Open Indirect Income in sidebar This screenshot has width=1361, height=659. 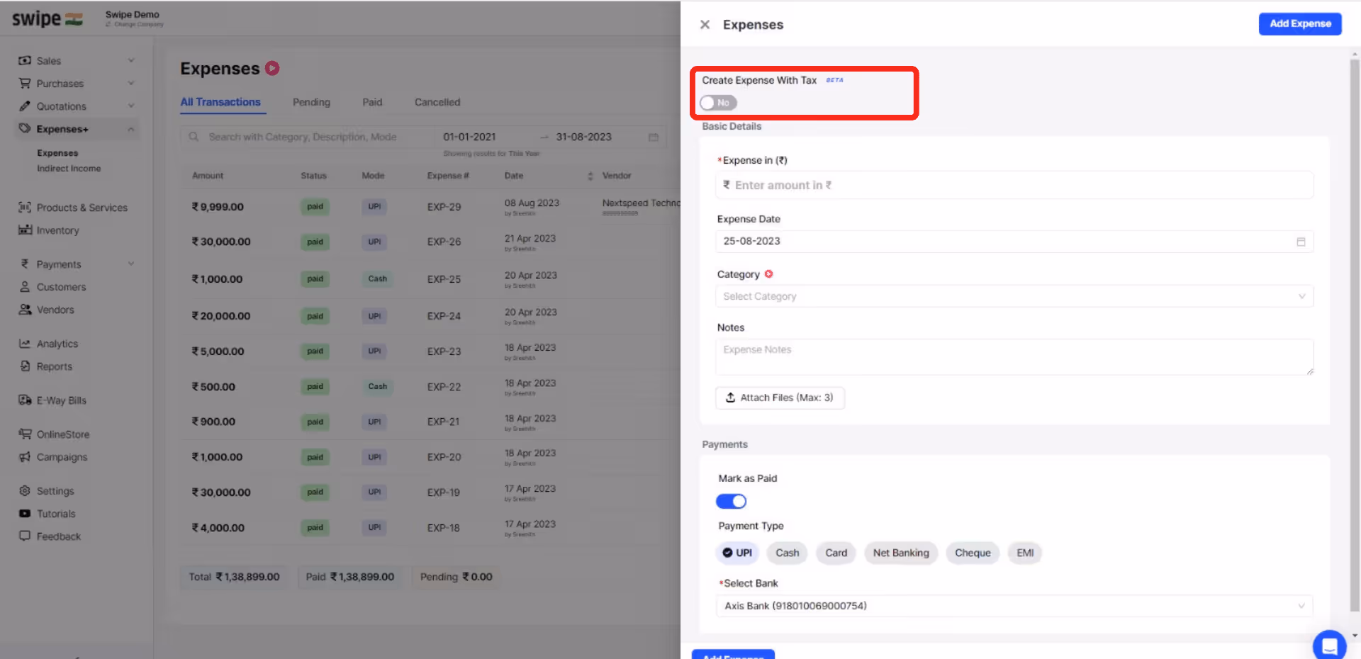click(69, 169)
